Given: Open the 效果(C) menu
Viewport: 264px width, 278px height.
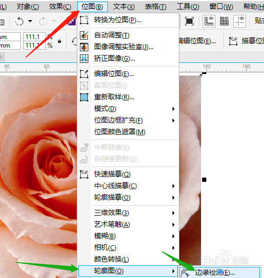Looking at the screenshot, I should (x=60, y=7).
